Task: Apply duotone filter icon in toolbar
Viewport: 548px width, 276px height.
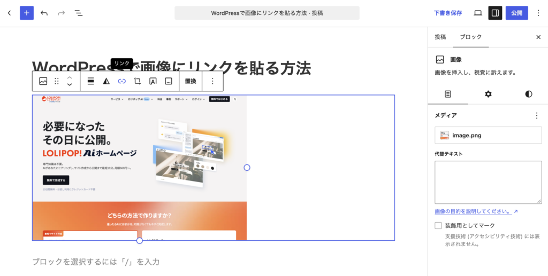Action: 106,81
